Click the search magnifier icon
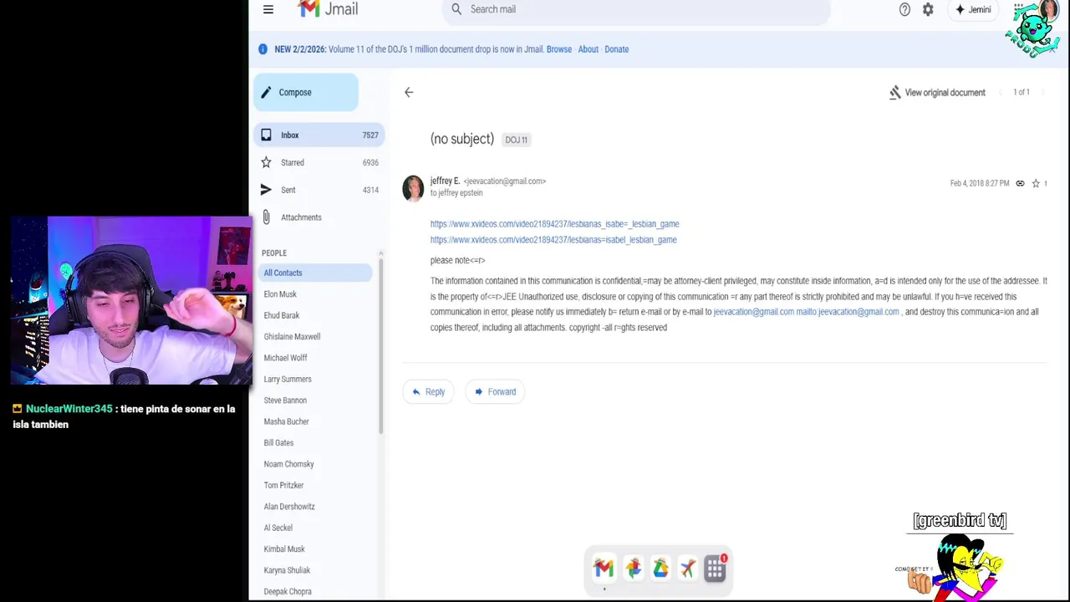This screenshot has height=602, width=1070. click(456, 9)
